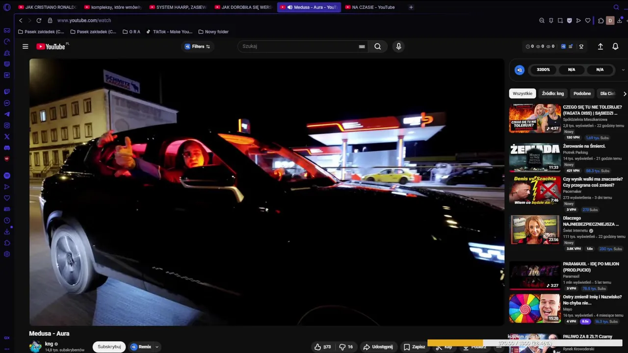Screen dimensions: 628x353
Task: Open Twitch in the browser sidebar
Action: click(7, 92)
